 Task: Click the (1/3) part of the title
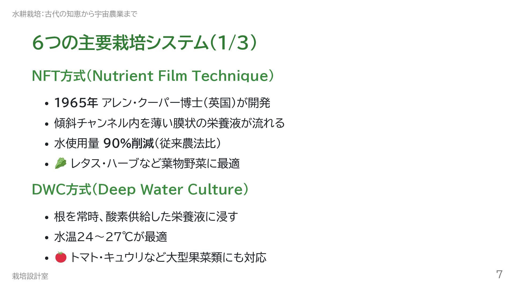coord(233,43)
